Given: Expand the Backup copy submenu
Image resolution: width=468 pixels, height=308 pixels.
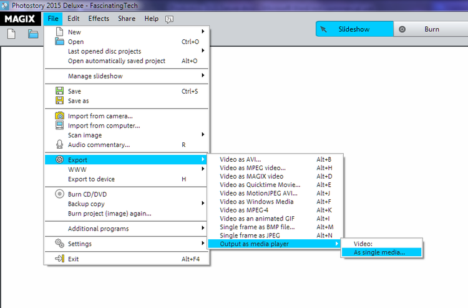Looking at the screenshot, I should point(203,203).
